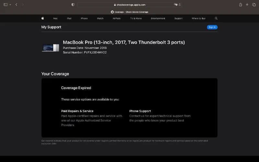Image resolution: width=259 pixels, height=162 pixels.
Task: Select the Coverage - Check Device Coverage tab
Action: 129,12
